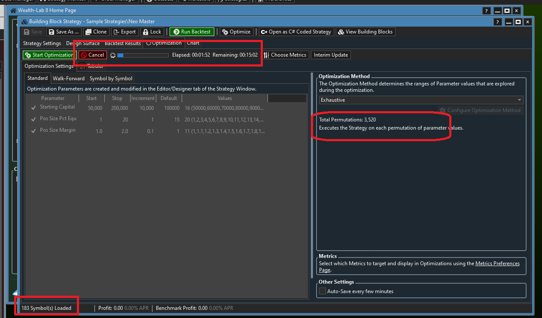Enable Auto-Save every few minutes checkbox
This screenshot has height=318, width=542.
pyautogui.click(x=323, y=291)
